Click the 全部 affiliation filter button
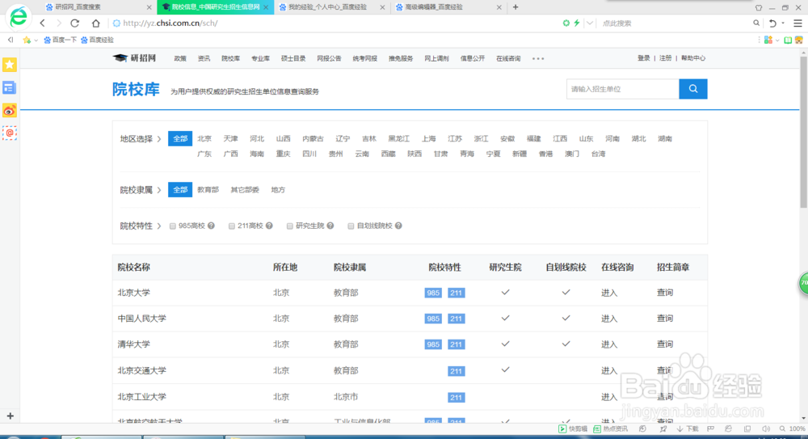Image resolution: width=808 pixels, height=439 pixels. click(x=180, y=190)
